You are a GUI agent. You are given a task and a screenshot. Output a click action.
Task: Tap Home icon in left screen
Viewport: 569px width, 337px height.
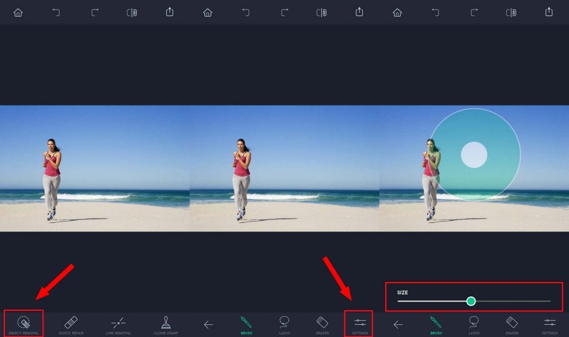(18, 13)
